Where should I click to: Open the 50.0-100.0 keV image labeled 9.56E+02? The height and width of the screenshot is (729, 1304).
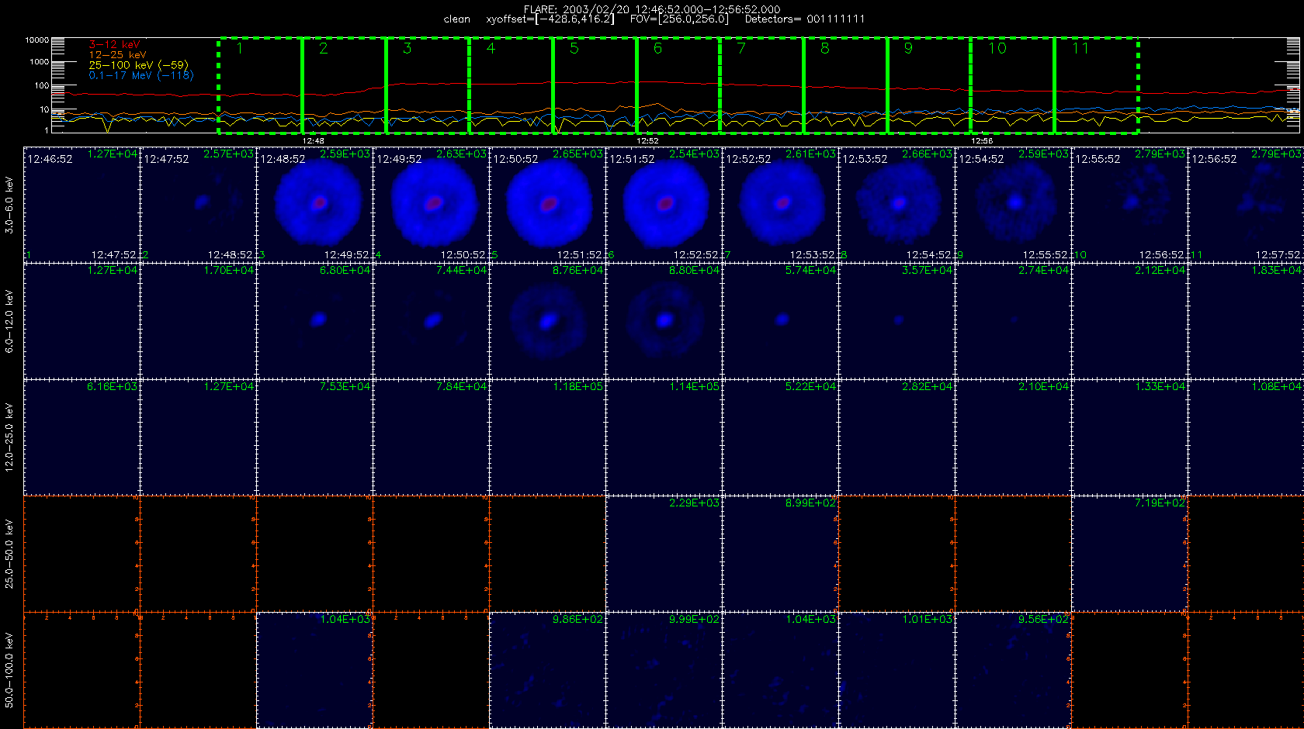point(1014,670)
